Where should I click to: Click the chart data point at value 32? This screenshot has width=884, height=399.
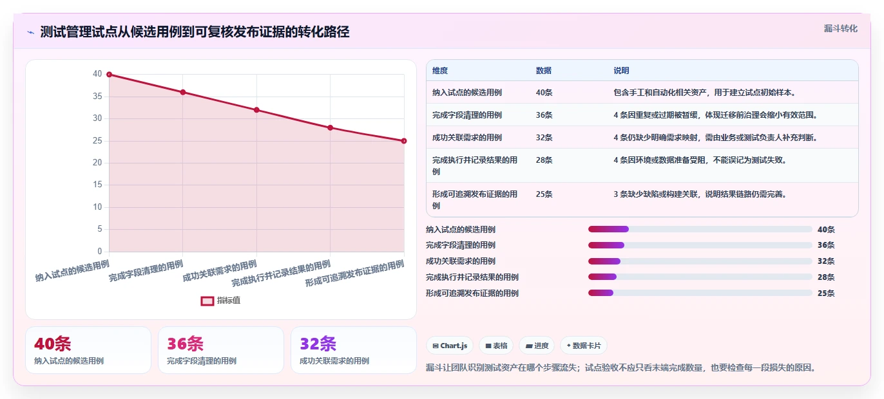256,110
